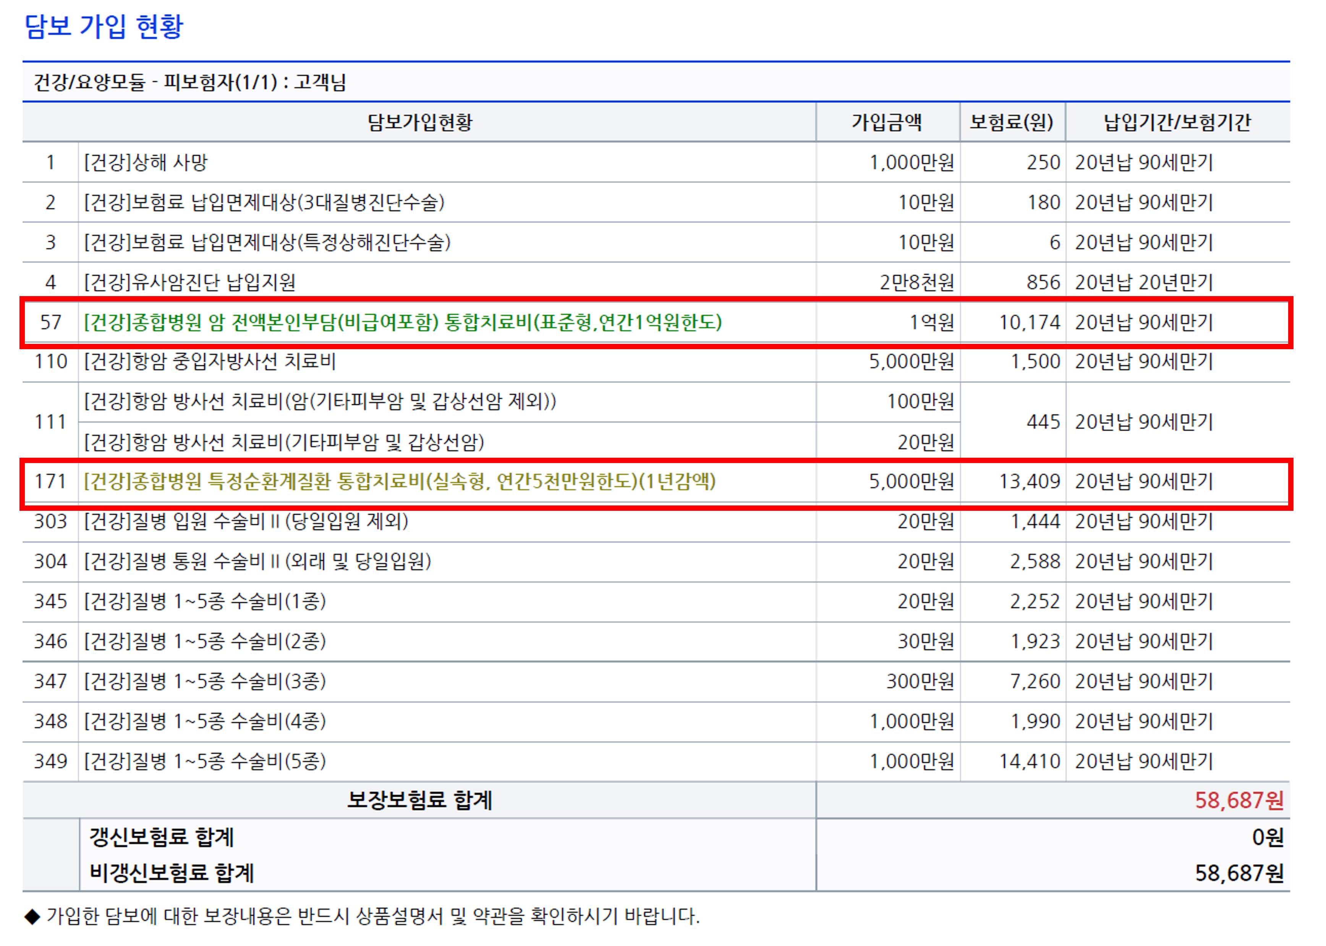Viewport: 1326px width, 946px height.
Task: Click the footnote about 상품설명서 및 약관
Action: click(x=362, y=916)
